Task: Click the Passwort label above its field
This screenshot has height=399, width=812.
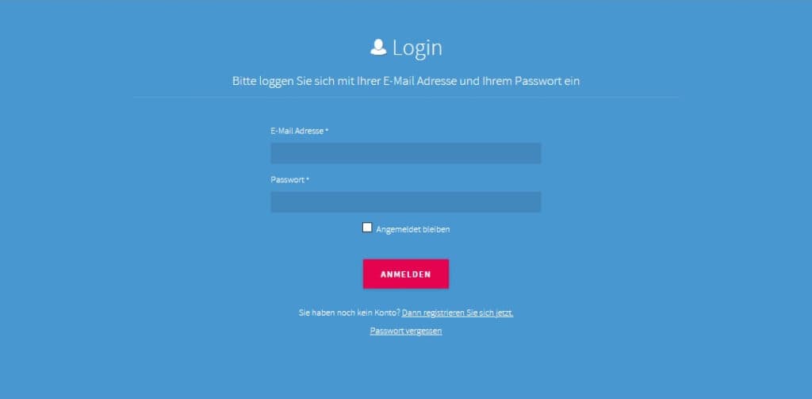Action: [287, 180]
